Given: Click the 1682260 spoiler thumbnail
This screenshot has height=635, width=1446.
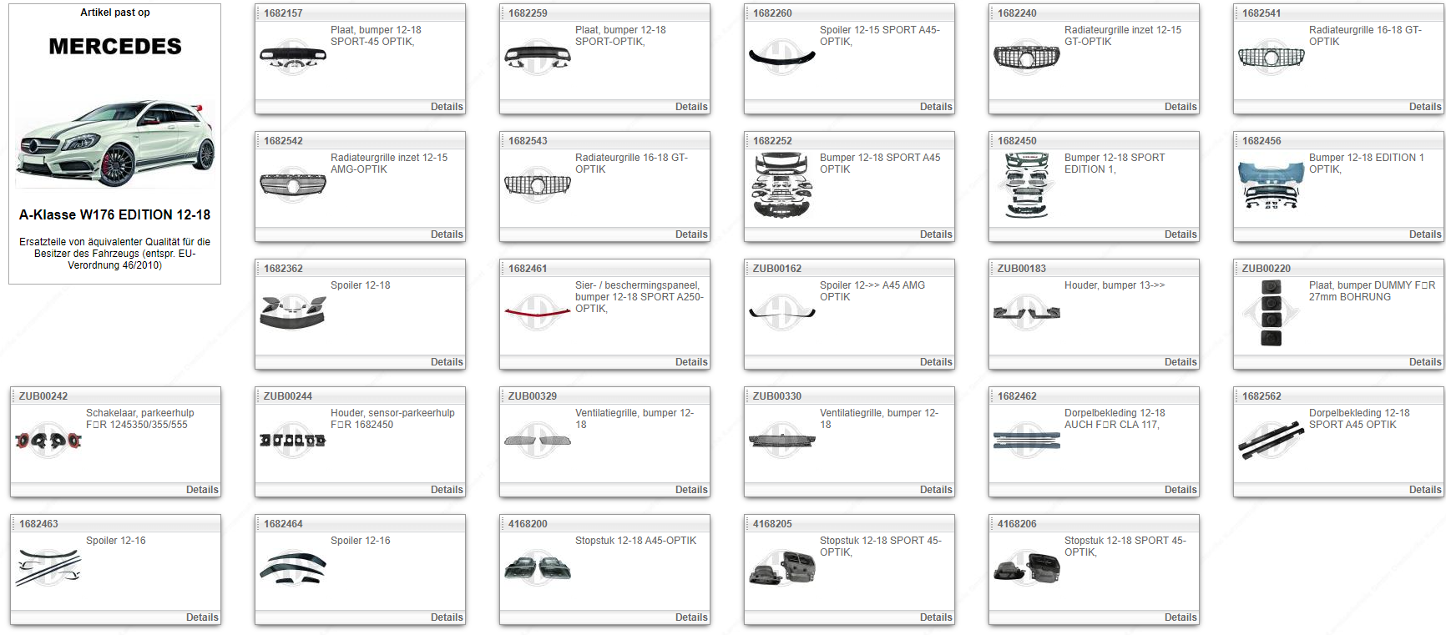Looking at the screenshot, I should [782, 57].
